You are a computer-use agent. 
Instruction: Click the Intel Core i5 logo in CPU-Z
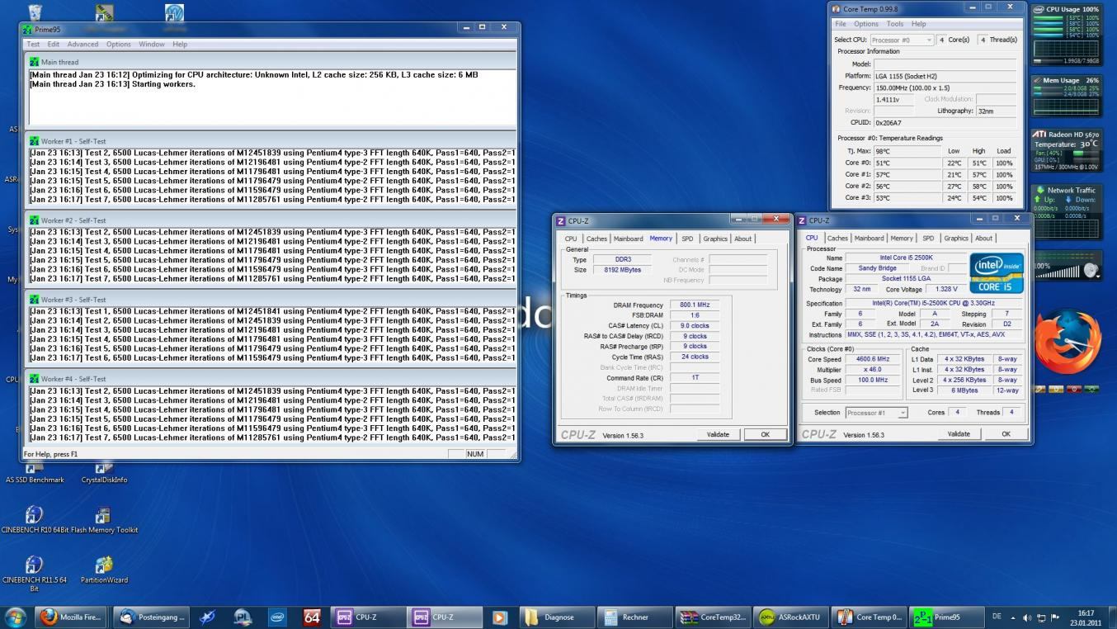pyautogui.click(x=996, y=273)
